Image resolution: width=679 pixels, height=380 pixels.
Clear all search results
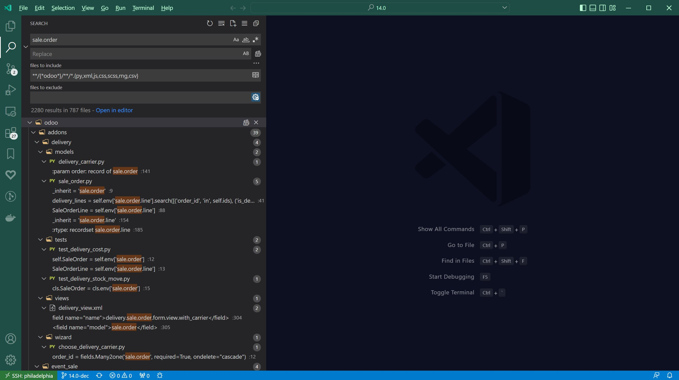[x=221, y=24]
